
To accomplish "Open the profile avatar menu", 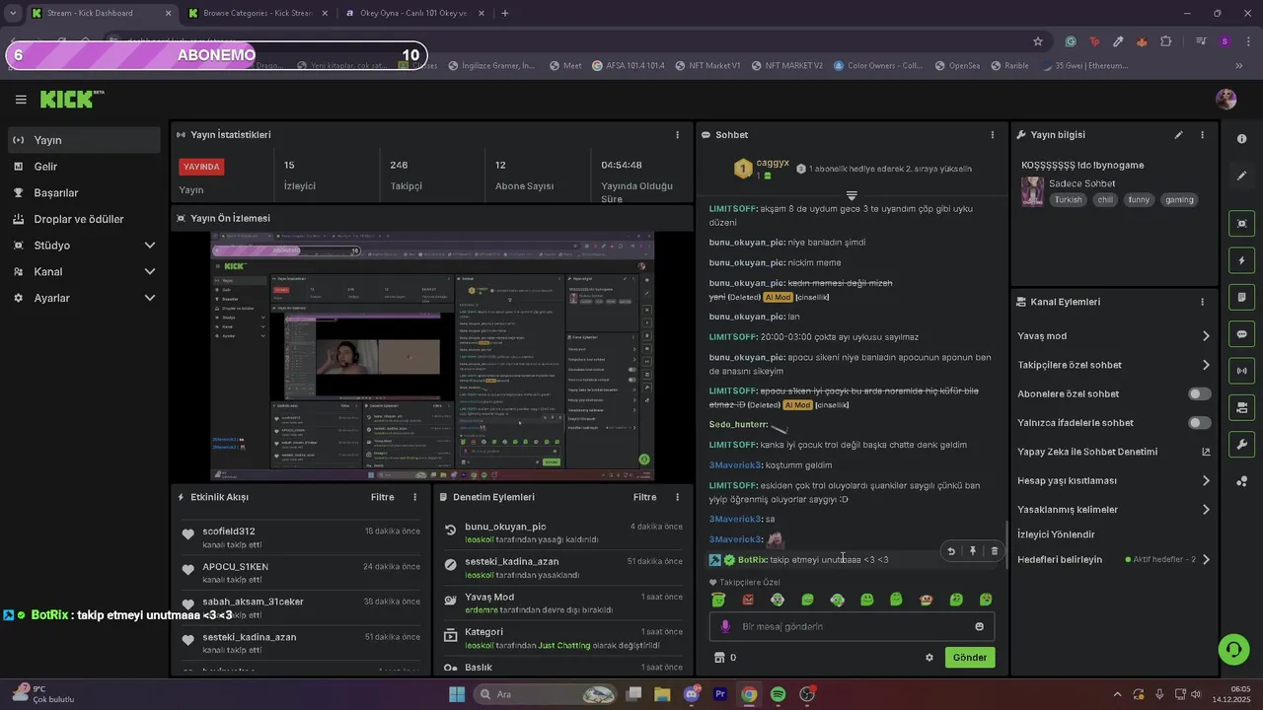I will pyautogui.click(x=1226, y=99).
